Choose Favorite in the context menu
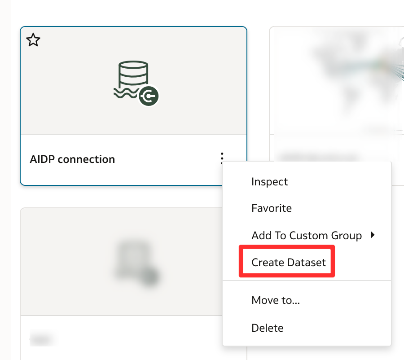 (x=272, y=208)
